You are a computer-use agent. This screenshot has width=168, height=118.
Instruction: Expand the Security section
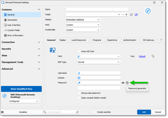[39, 49]
